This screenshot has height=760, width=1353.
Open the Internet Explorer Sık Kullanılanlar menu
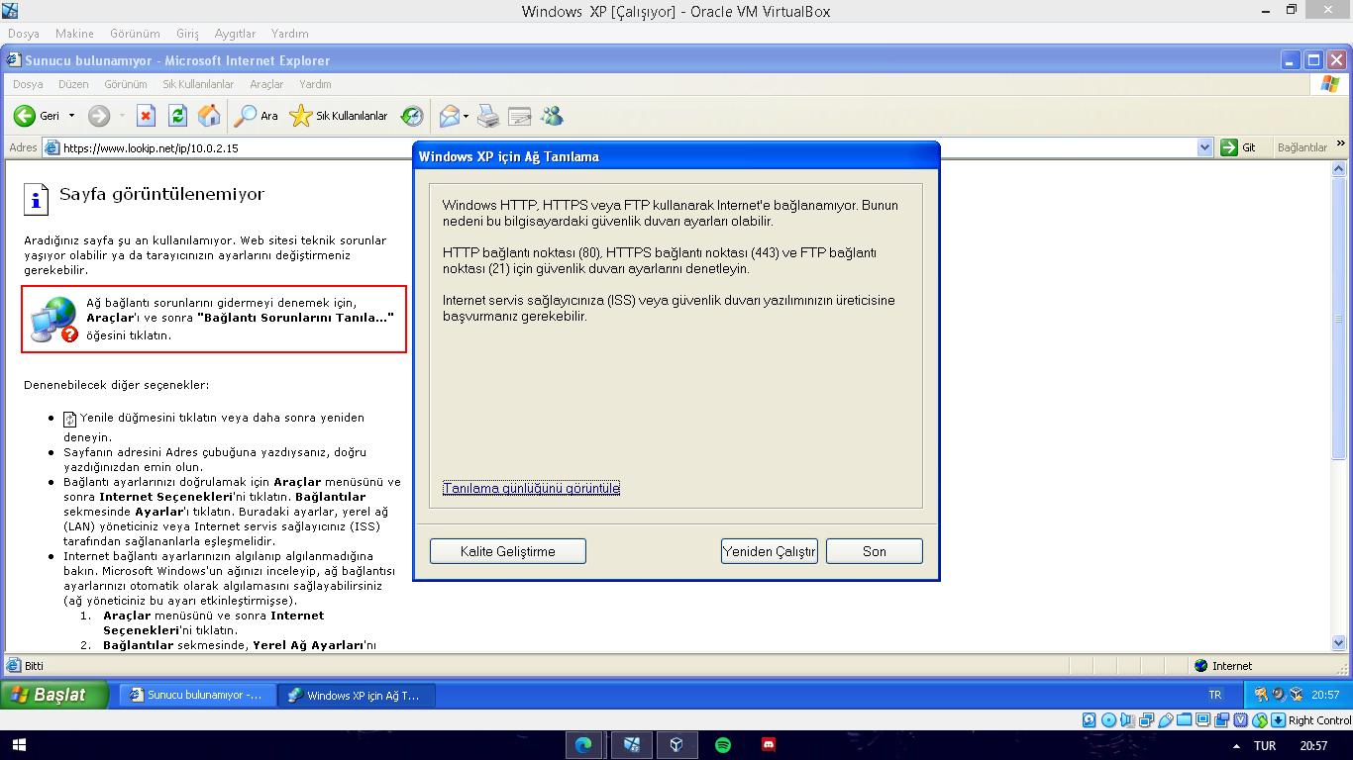198,84
